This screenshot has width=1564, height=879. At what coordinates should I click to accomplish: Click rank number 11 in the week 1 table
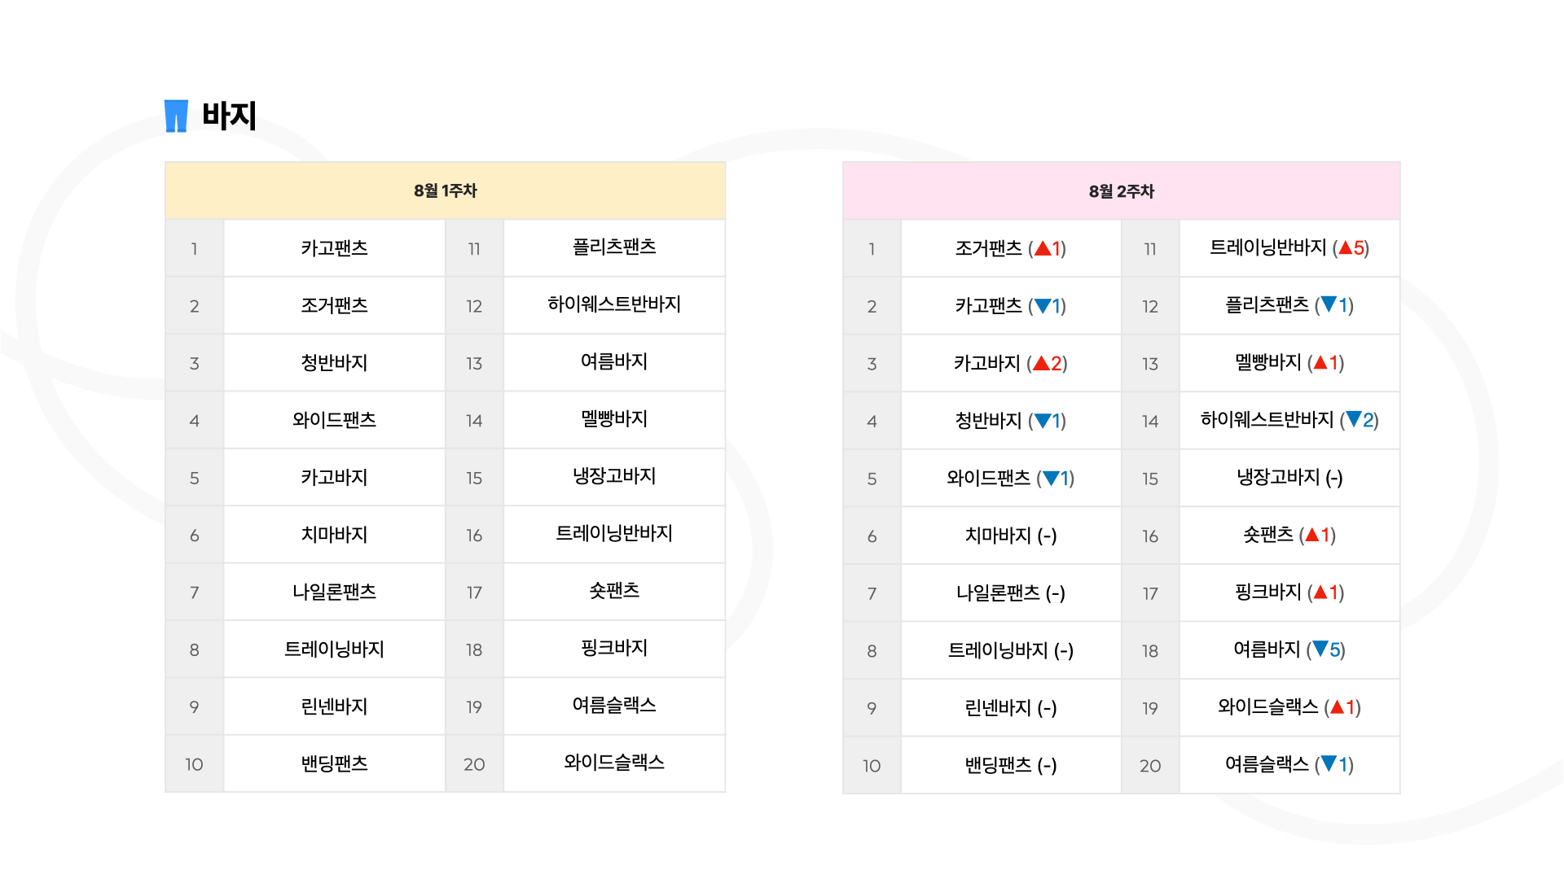(x=474, y=249)
